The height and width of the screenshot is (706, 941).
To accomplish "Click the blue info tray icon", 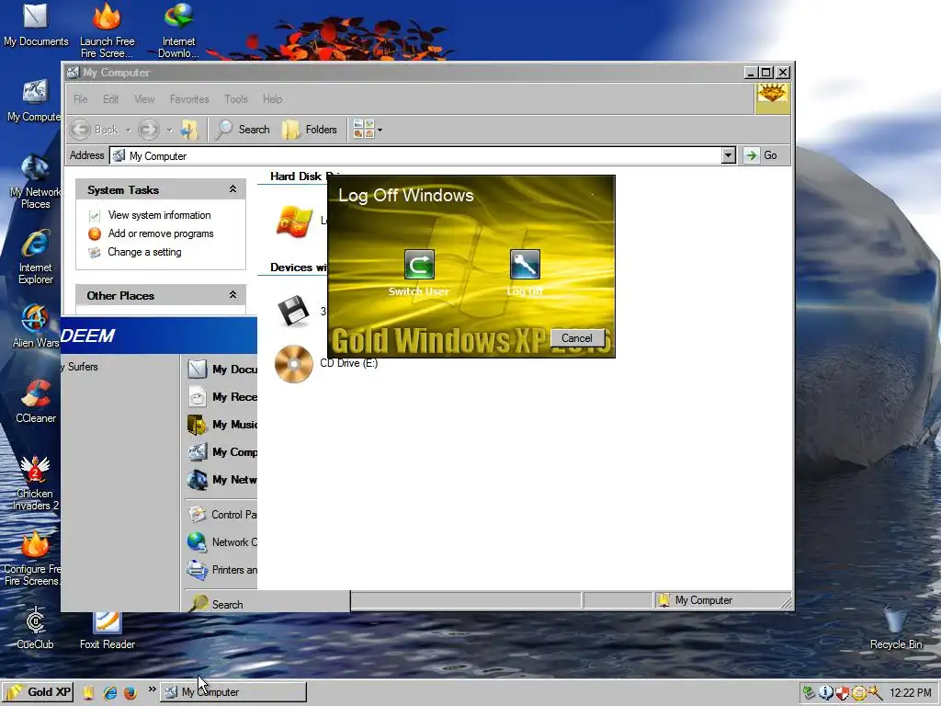I will (826, 693).
